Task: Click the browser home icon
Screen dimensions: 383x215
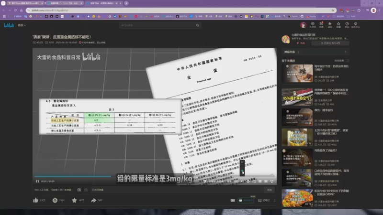Action: click(22, 10)
